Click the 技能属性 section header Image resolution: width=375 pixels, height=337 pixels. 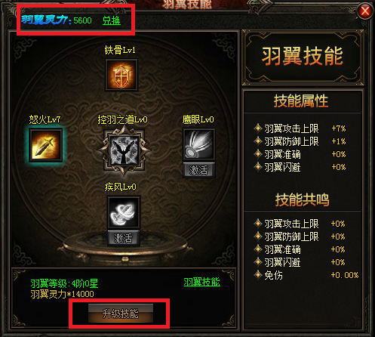301,101
